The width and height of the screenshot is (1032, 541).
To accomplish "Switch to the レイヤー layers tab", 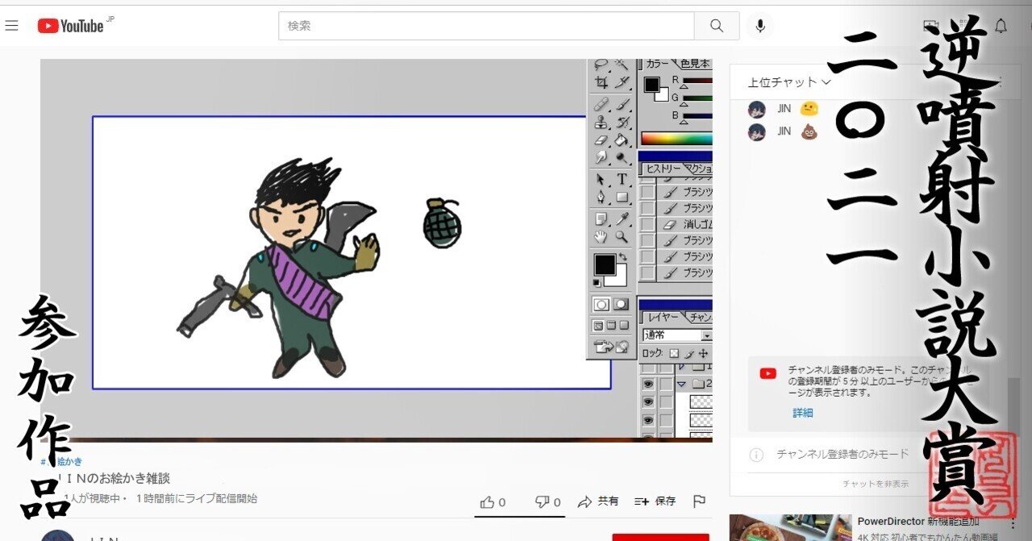I will [x=664, y=318].
